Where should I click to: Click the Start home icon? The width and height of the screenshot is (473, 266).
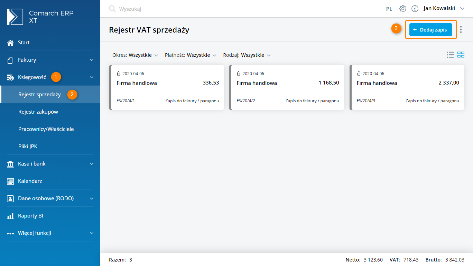pyautogui.click(x=11, y=43)
